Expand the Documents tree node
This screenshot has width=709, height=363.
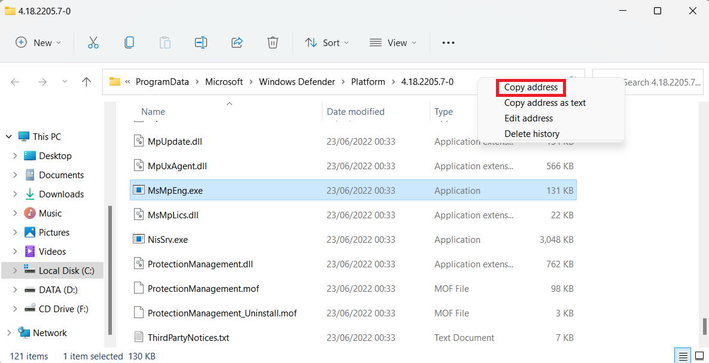[x=15, y=175]
